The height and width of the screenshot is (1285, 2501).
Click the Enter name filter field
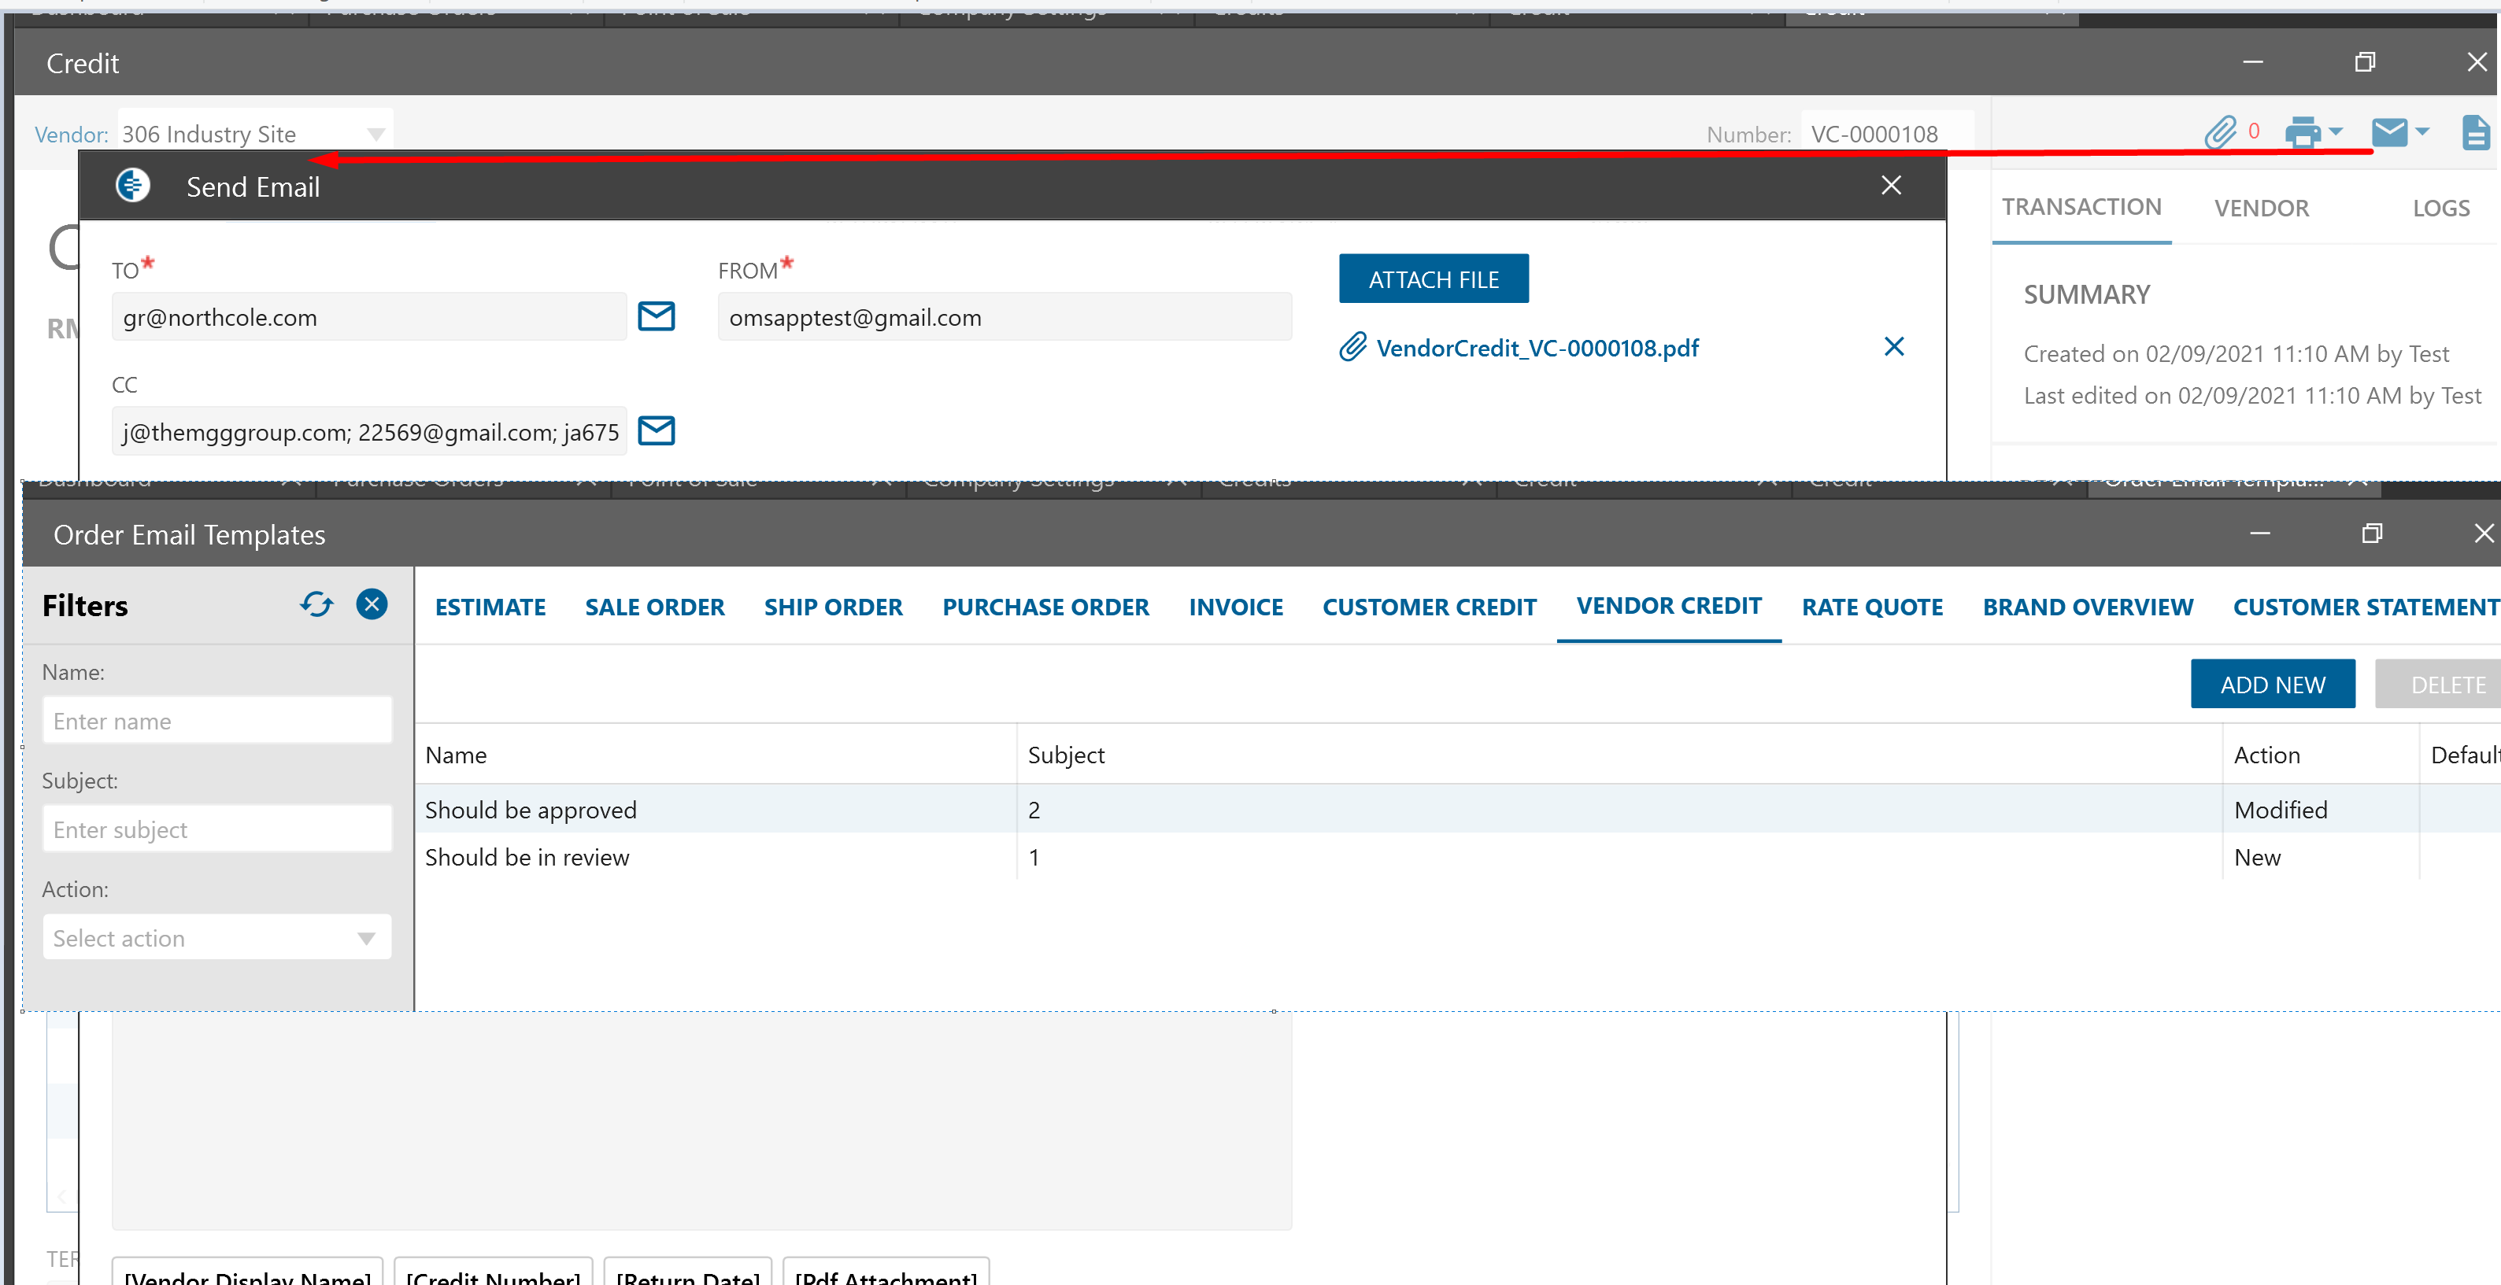[x=217, y=721]
